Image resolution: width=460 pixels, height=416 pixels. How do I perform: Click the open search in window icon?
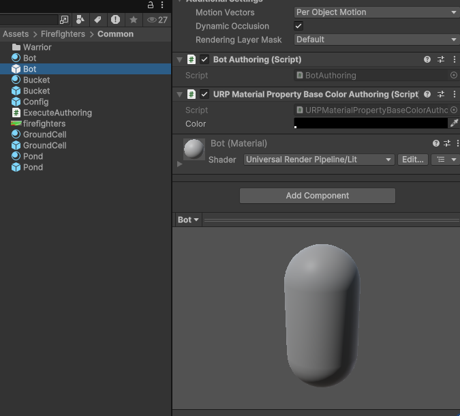pos(63,20)
